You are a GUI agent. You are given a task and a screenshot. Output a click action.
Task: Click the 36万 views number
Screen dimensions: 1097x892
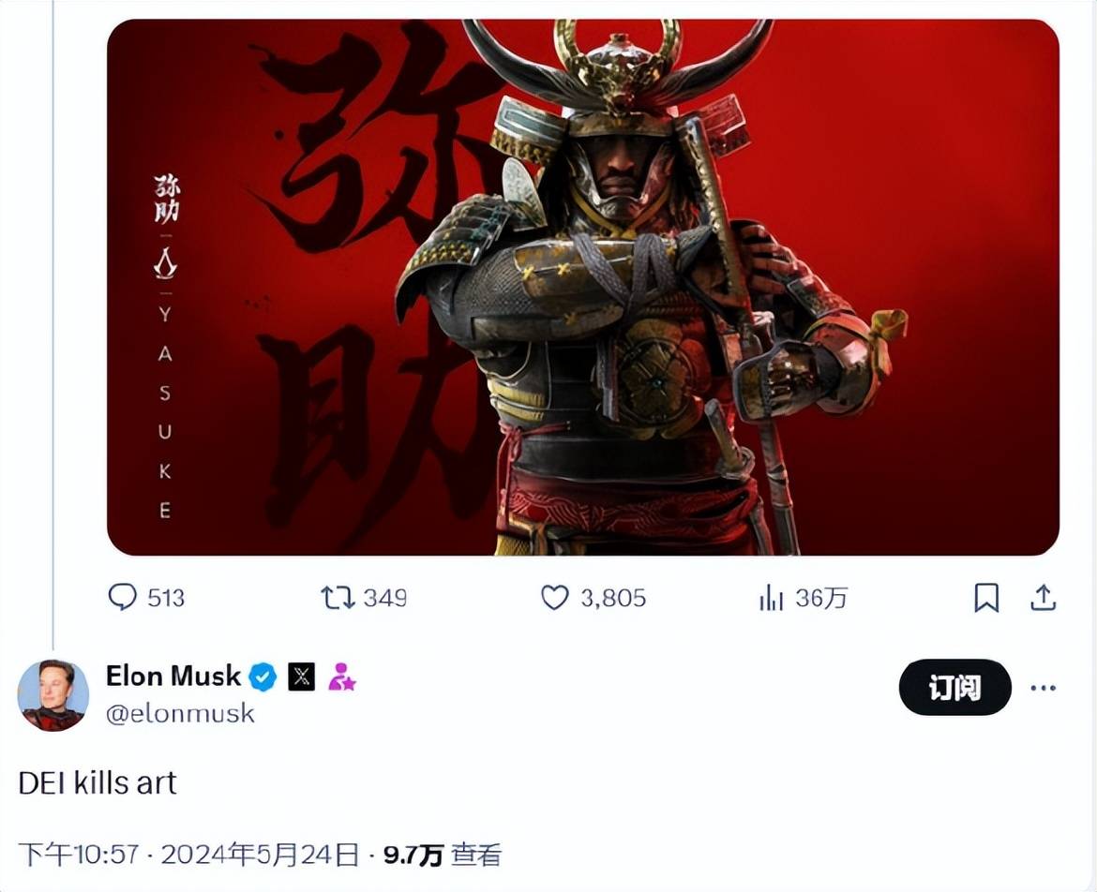click(821, 599)
